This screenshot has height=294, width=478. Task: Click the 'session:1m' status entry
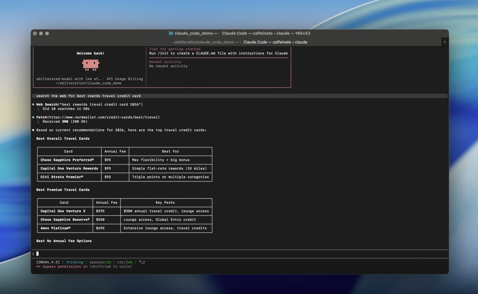tap(100, 262)
